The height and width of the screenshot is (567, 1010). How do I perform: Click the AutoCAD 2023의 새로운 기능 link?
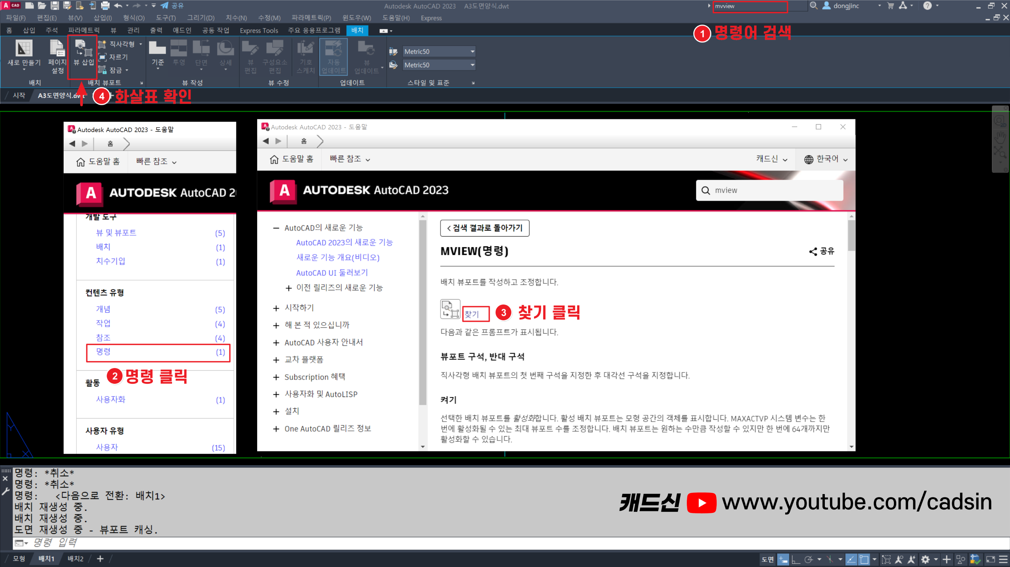tap(344, 242)
